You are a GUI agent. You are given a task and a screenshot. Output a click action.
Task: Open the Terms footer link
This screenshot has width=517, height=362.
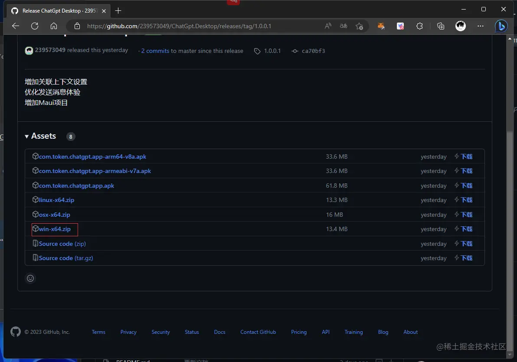tap(98, 332)
